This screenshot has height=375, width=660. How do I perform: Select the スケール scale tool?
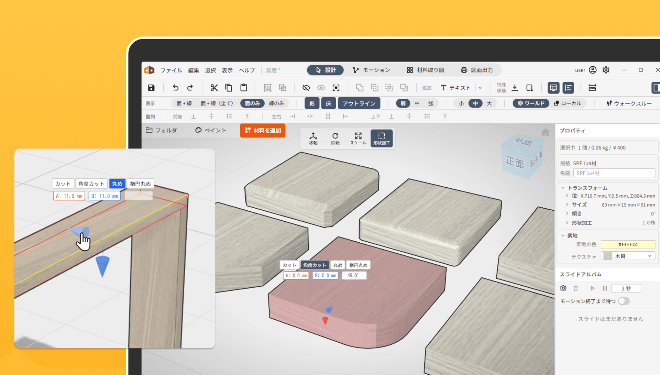pyautogui.click(x=358, y=138)
